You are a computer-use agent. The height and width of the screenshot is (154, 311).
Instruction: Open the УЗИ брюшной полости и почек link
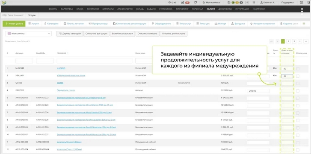point(71,76)
